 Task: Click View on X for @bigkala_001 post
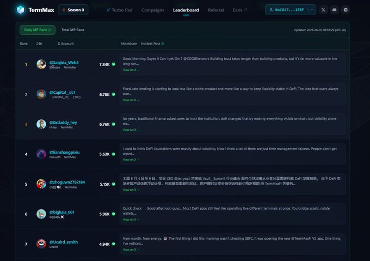pyautogui.click(x=131, y=220)
